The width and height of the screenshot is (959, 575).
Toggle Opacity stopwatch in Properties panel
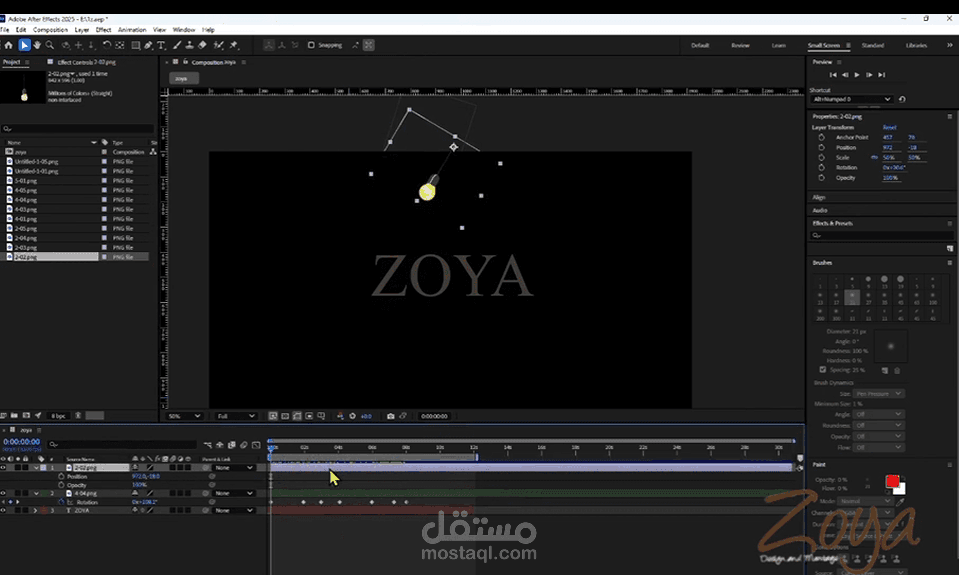click(821, 178)
